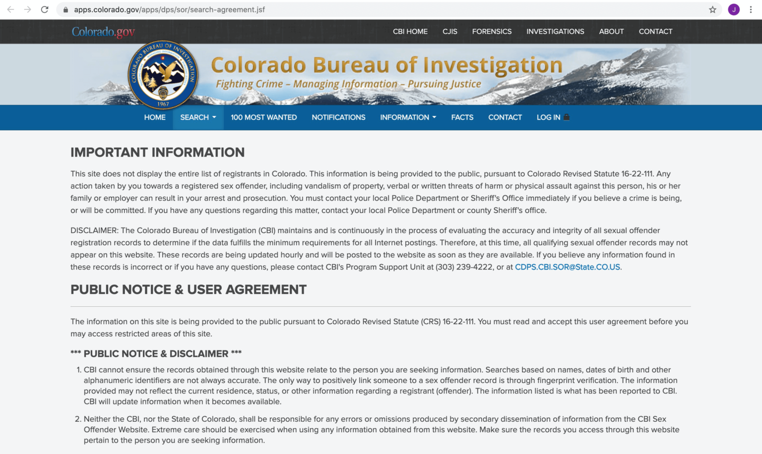Open CBI HOME in top bar
This screenshot has width=762, height=454.
click(x=410, y=31)
